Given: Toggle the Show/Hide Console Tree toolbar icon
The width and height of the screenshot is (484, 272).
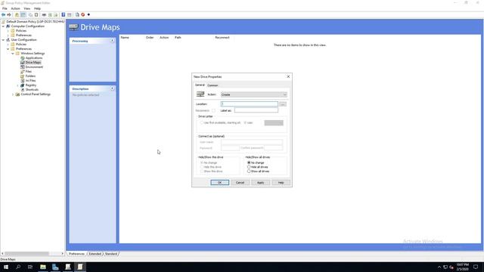Looking at the screenshot, I should 23,15.
